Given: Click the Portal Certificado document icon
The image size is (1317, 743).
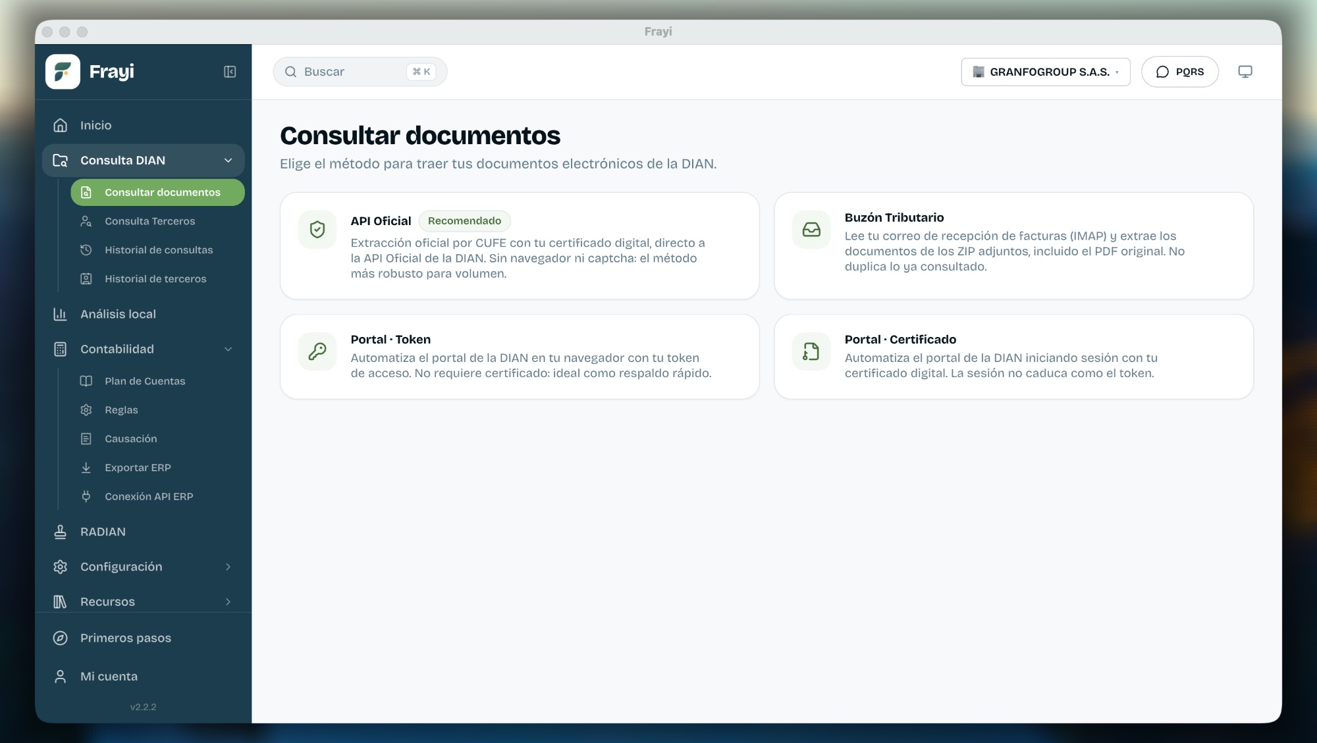Looking at the screenshot, I should tap(811, 351).
